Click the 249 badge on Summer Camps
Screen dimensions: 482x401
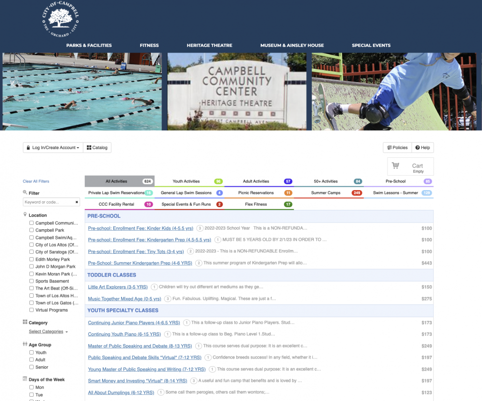[x=357, y=193]
